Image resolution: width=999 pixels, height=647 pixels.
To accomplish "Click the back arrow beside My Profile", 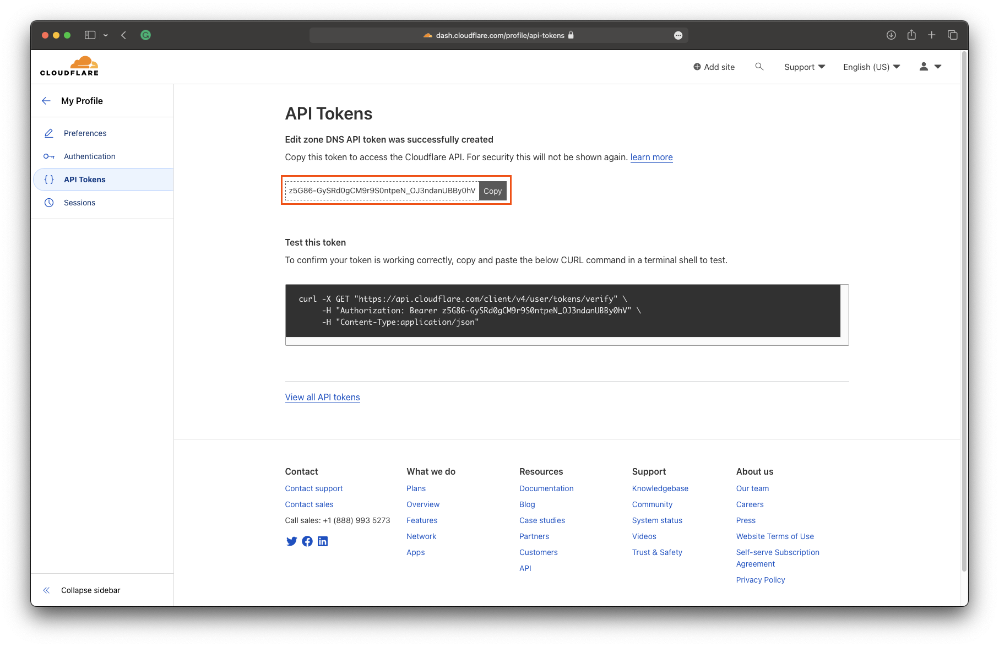I will (x=46, y=101).
